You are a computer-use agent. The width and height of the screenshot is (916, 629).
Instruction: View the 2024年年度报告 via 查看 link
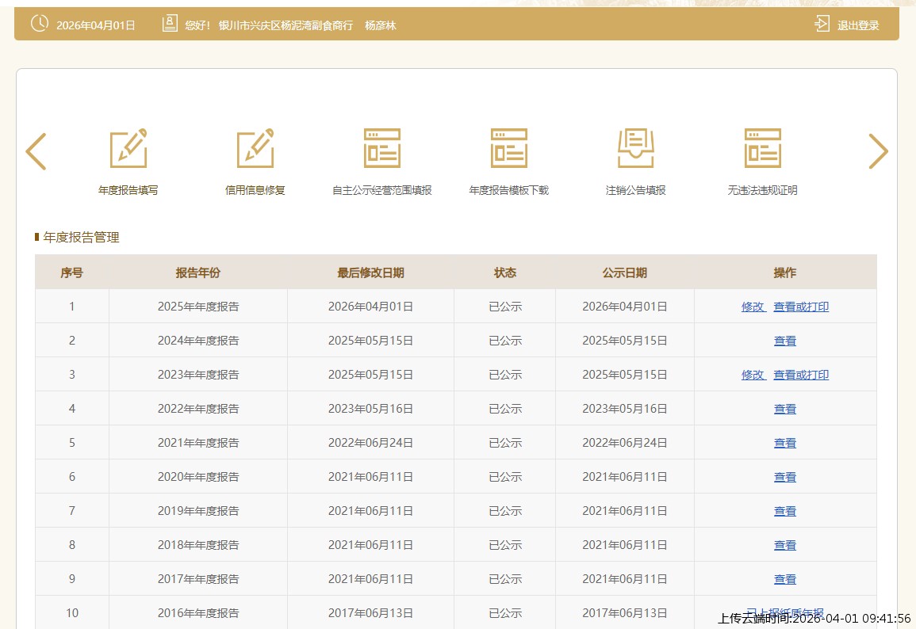[x=784, y=341]
